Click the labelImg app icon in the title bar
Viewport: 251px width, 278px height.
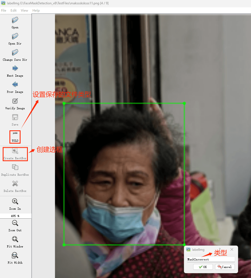click(3, 3)
